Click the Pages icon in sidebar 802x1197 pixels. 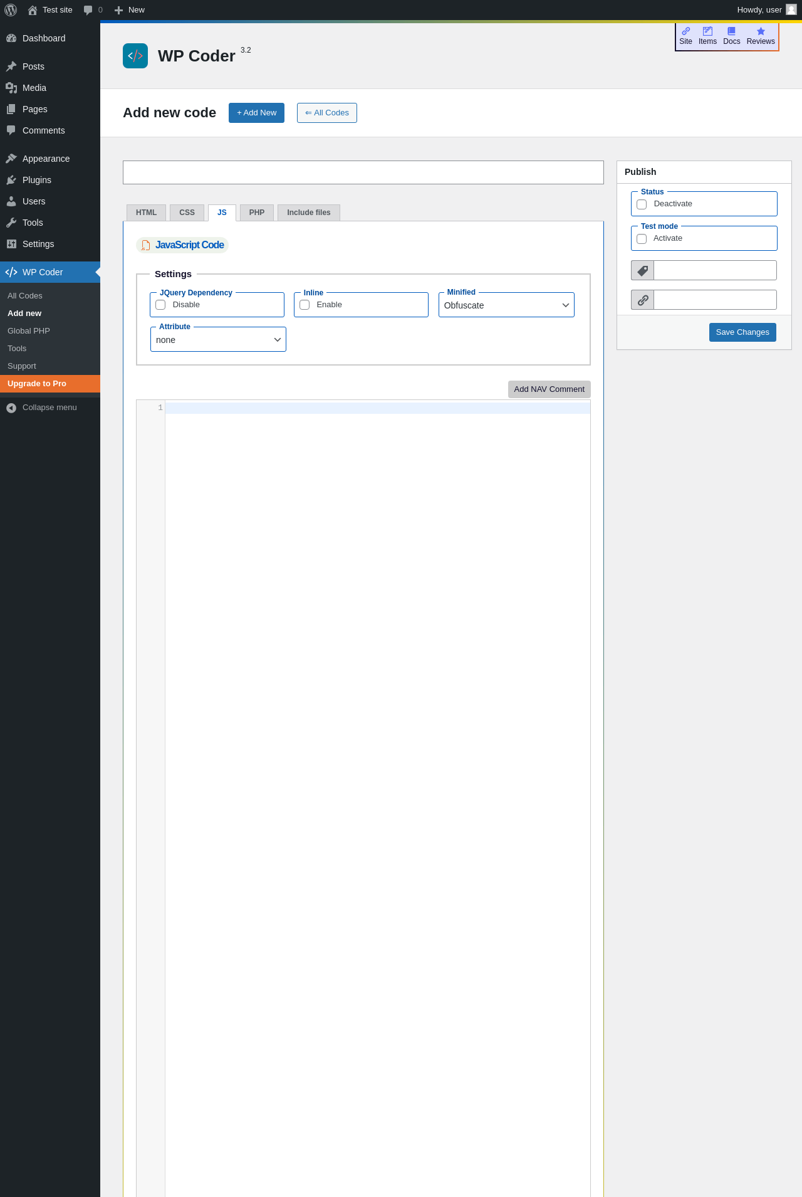pos(11,109)
